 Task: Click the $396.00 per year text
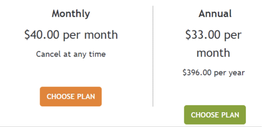213,72
